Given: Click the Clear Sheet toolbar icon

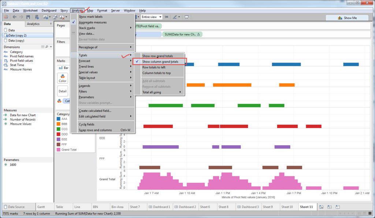Looking at the screenshot, I should 62,17.
